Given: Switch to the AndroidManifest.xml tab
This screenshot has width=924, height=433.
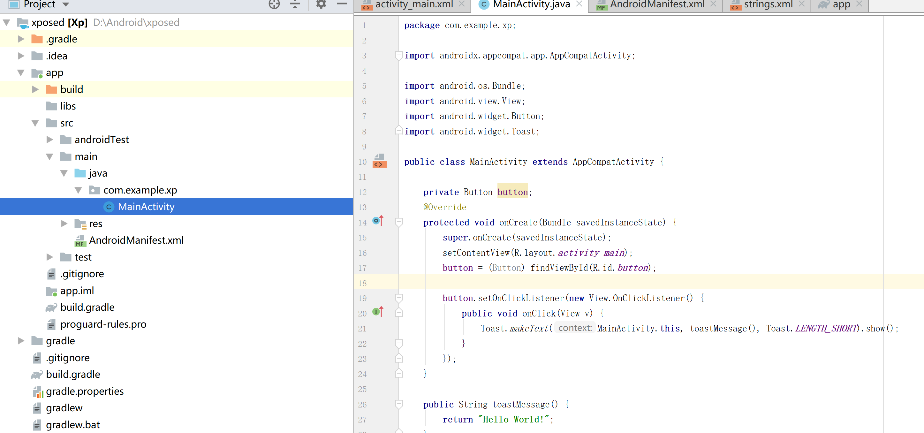Looking at the screenshot, I should (656, 5).
